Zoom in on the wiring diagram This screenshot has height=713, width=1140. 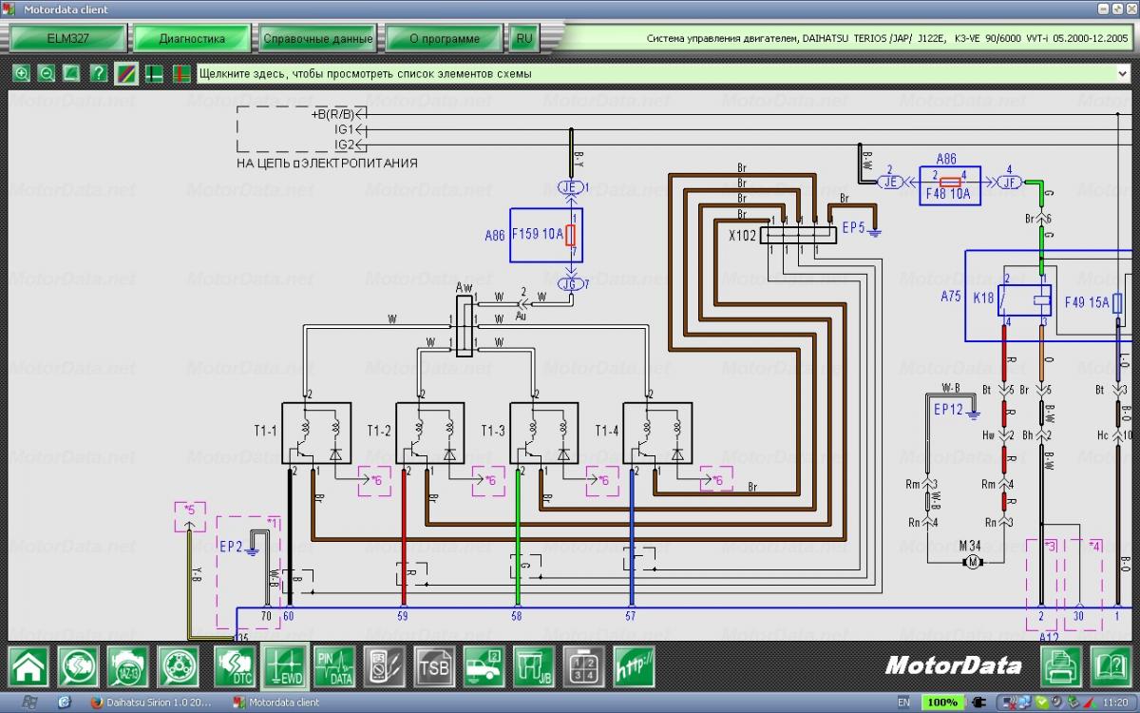coord(22,73)
